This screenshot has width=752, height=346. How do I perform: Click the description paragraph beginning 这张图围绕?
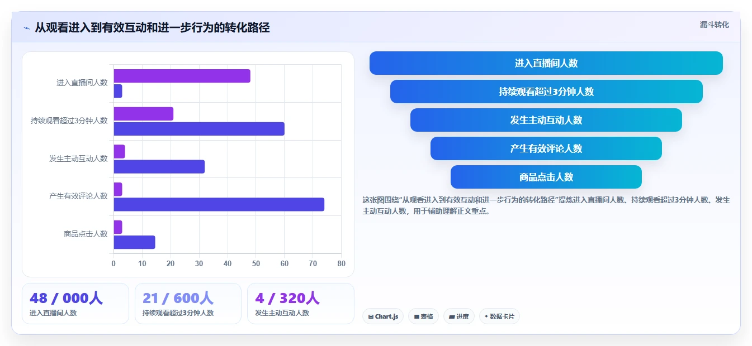pyautogui.click(x=546, y=205)
